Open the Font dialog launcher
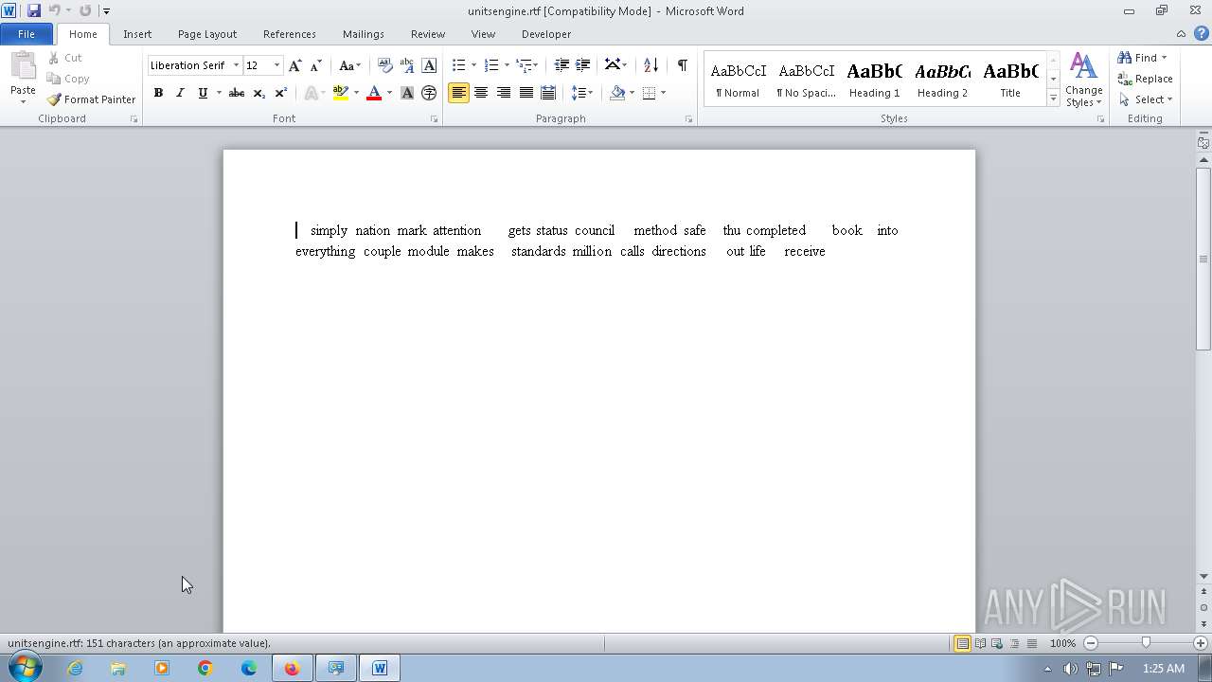This screenshot has height=682, width=1212. point(435,119)
